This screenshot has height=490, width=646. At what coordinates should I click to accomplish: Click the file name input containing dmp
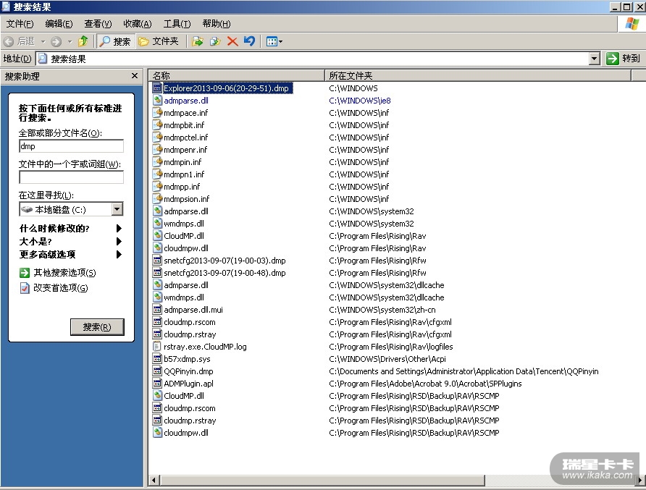71,146
